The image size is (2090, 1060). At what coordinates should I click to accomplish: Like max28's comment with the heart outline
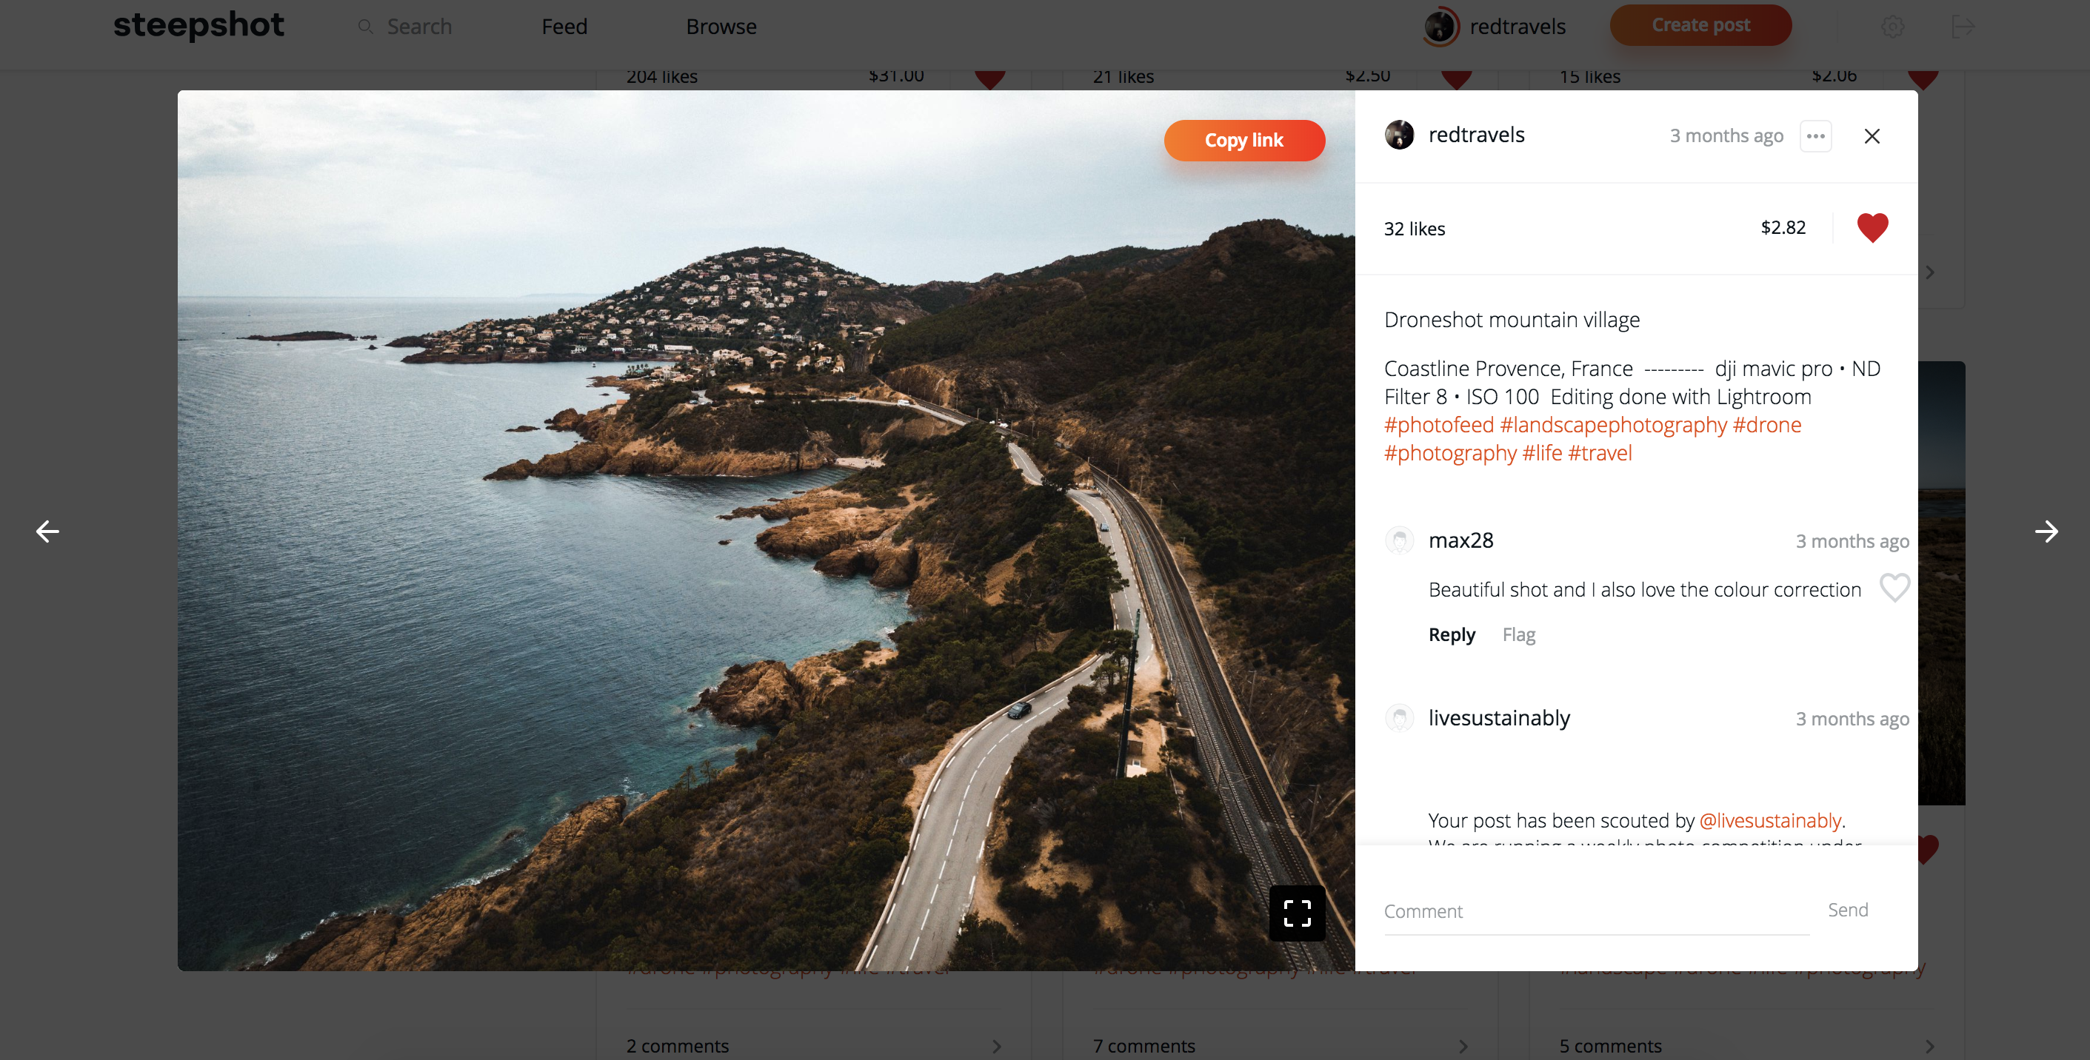[1894, 587]
